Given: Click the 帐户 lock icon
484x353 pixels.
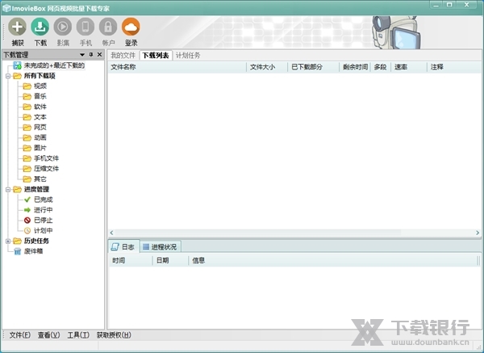Looking at the screenshot, I should [108, 27].
